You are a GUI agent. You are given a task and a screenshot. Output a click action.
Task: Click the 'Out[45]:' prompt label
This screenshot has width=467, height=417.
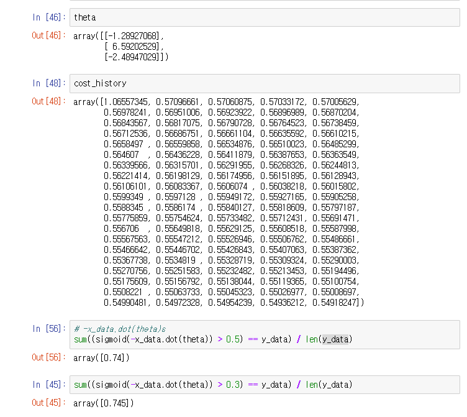49,403
